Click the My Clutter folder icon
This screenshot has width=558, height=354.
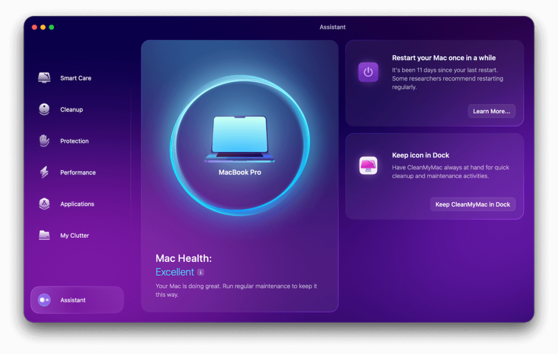tap(44, 235)
